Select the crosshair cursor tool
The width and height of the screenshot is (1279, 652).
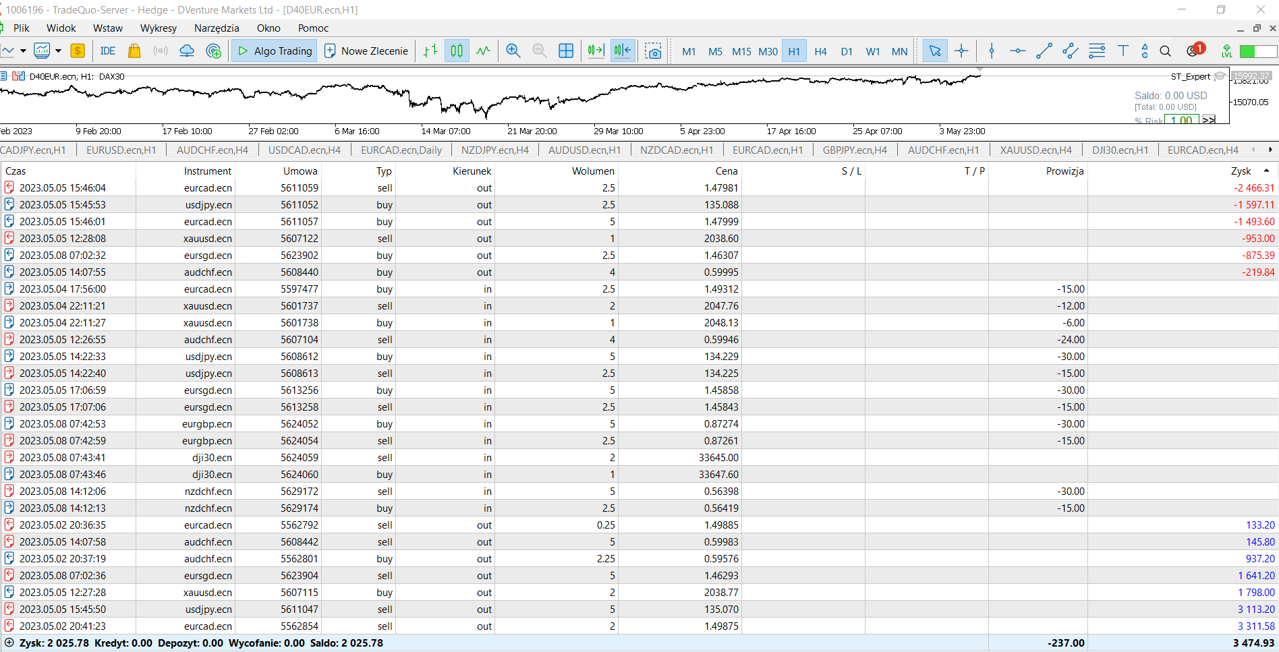961,51
